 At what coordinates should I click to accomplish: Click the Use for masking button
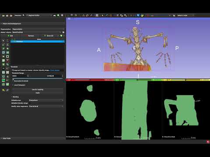pos(38,89)
